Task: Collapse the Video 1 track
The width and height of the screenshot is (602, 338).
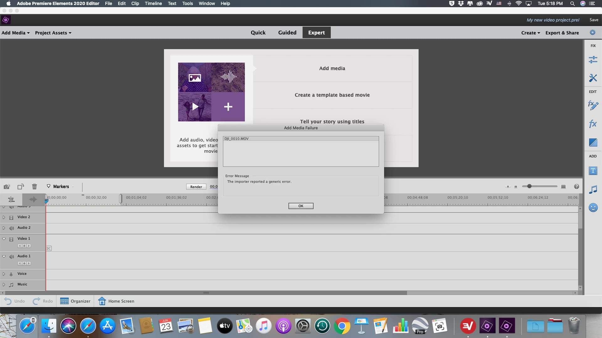Action: [4, 239]
